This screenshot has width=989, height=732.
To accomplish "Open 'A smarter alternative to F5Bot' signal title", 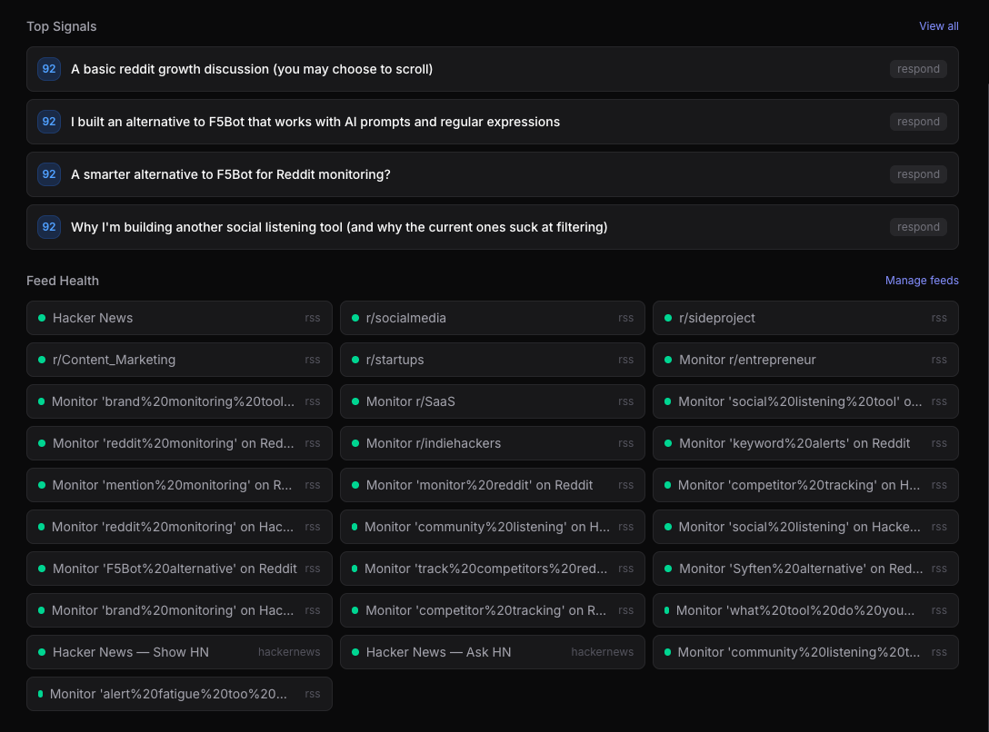I will tap(231, 174).
